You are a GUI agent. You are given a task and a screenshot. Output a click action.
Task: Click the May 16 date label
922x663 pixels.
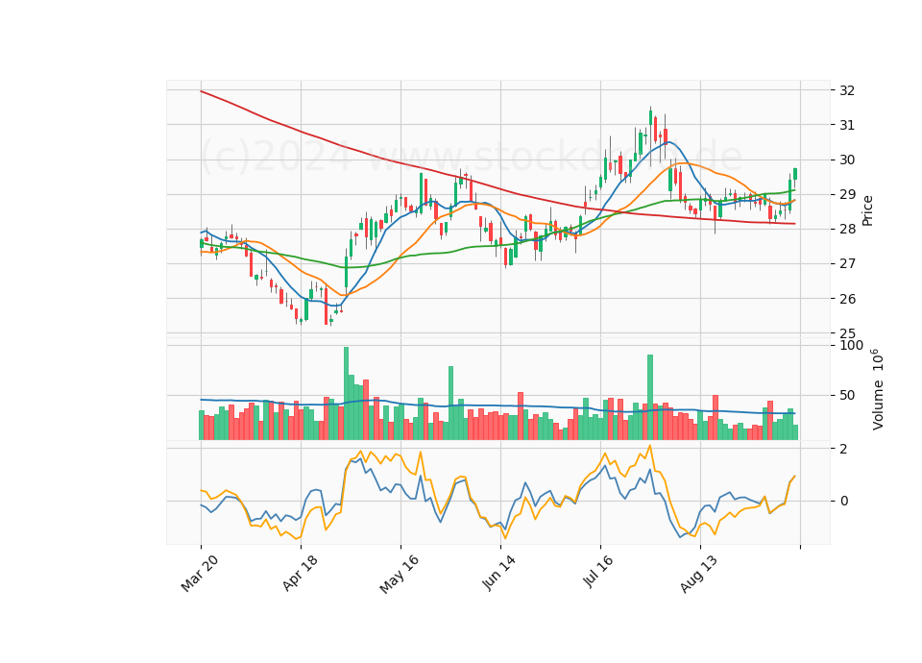[x=399, y=574]
